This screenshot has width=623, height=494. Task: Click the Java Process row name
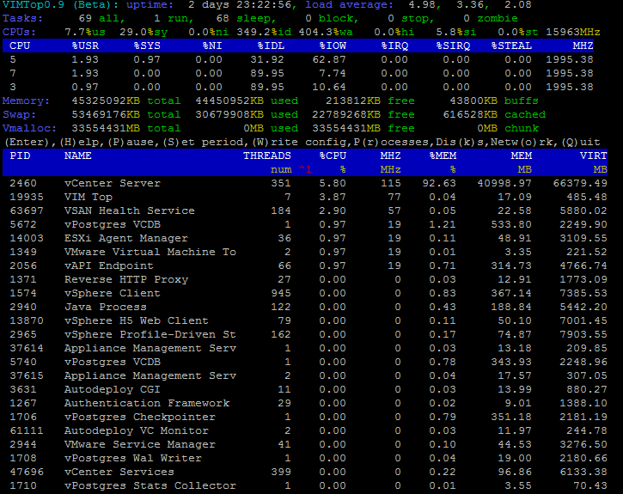pyautogui.click(x=106, y=307)
